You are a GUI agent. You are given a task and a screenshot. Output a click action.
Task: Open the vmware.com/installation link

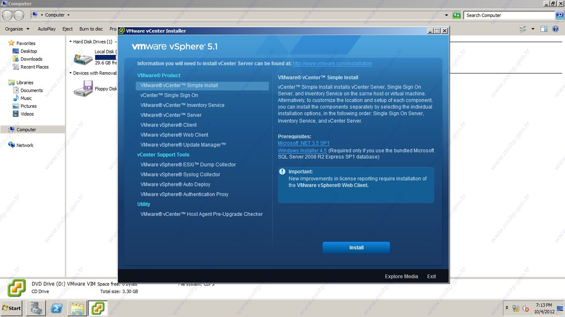(332, 64)
